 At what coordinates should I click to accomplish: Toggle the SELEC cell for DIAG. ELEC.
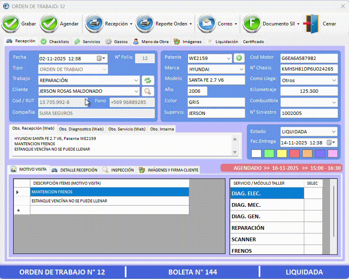tap(313, 193)
